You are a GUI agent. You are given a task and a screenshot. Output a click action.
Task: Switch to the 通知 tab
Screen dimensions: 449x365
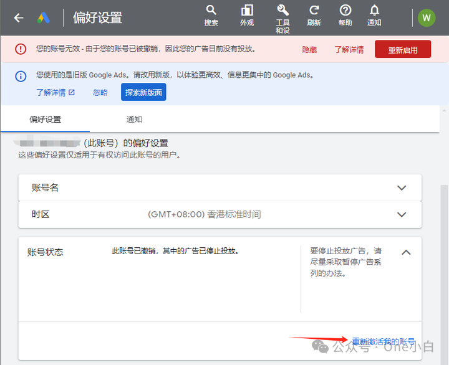[x=134, y=120]
